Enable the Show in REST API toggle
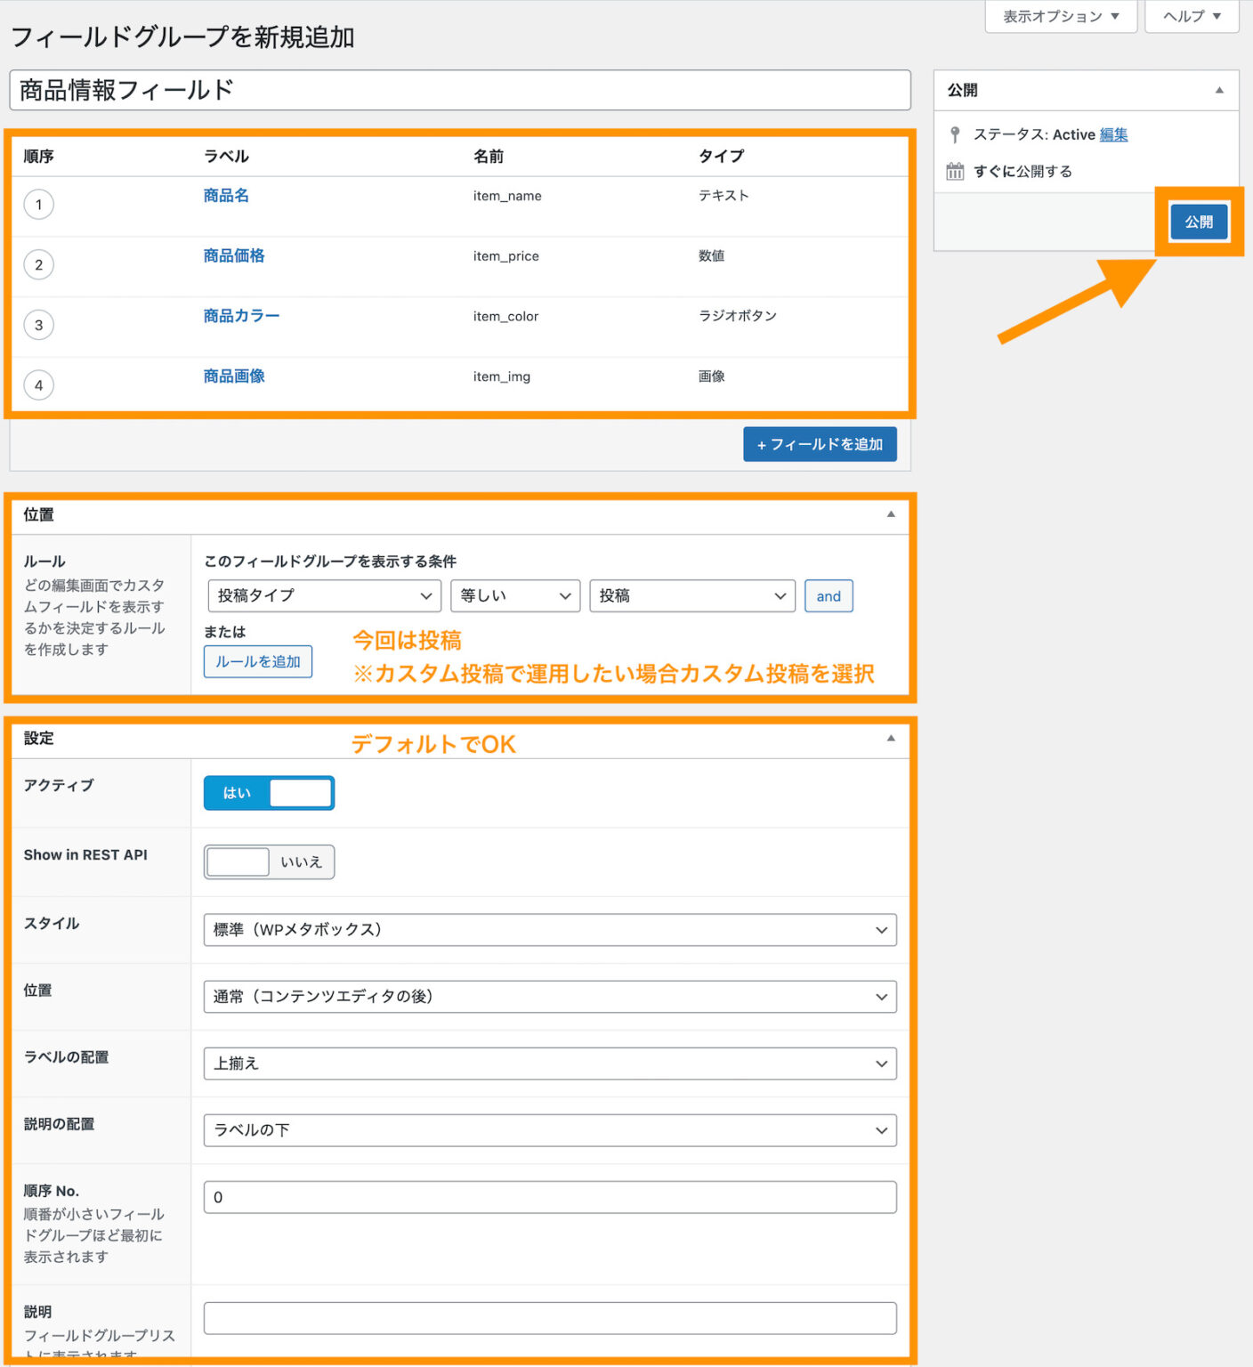 268,861
